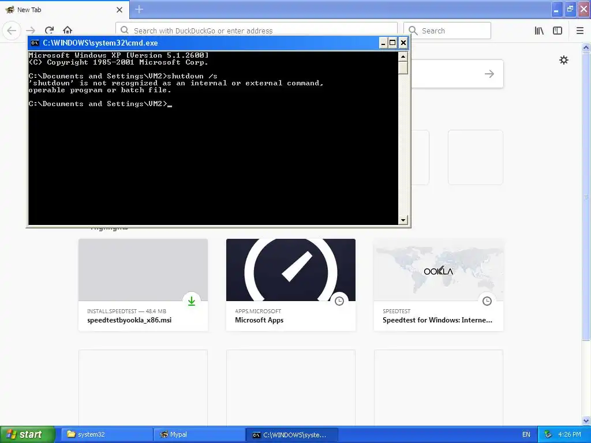Click the tray icon beside the clock
This screenshot has width=591, height=443.
pos(548,434)
